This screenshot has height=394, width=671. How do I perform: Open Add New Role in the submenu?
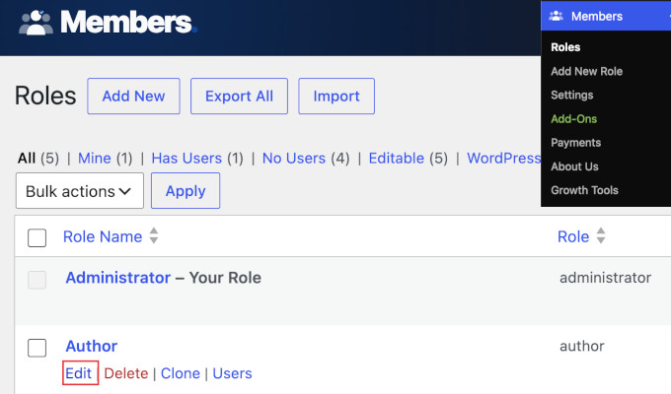(586, 71)
